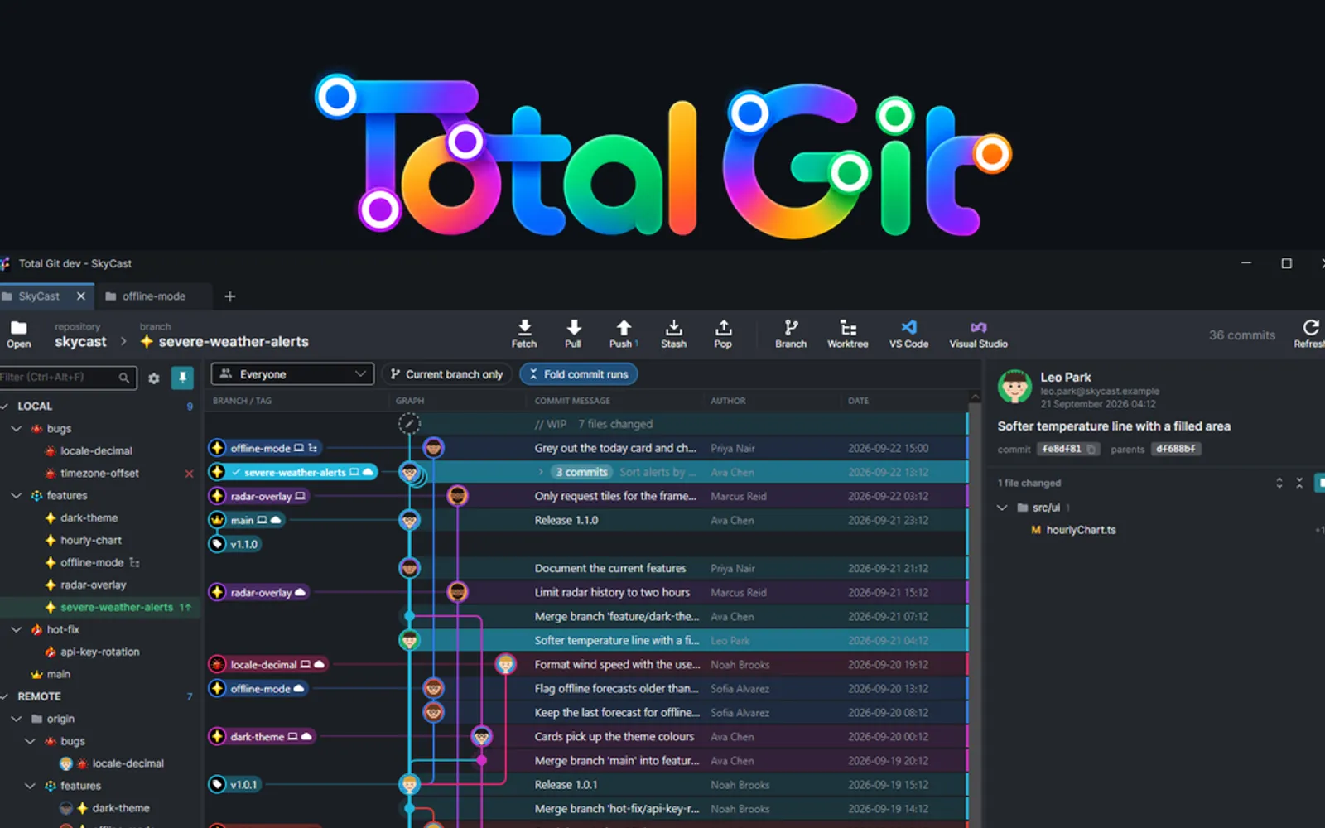Expand the 3 commits folded run

coord(541,472)
